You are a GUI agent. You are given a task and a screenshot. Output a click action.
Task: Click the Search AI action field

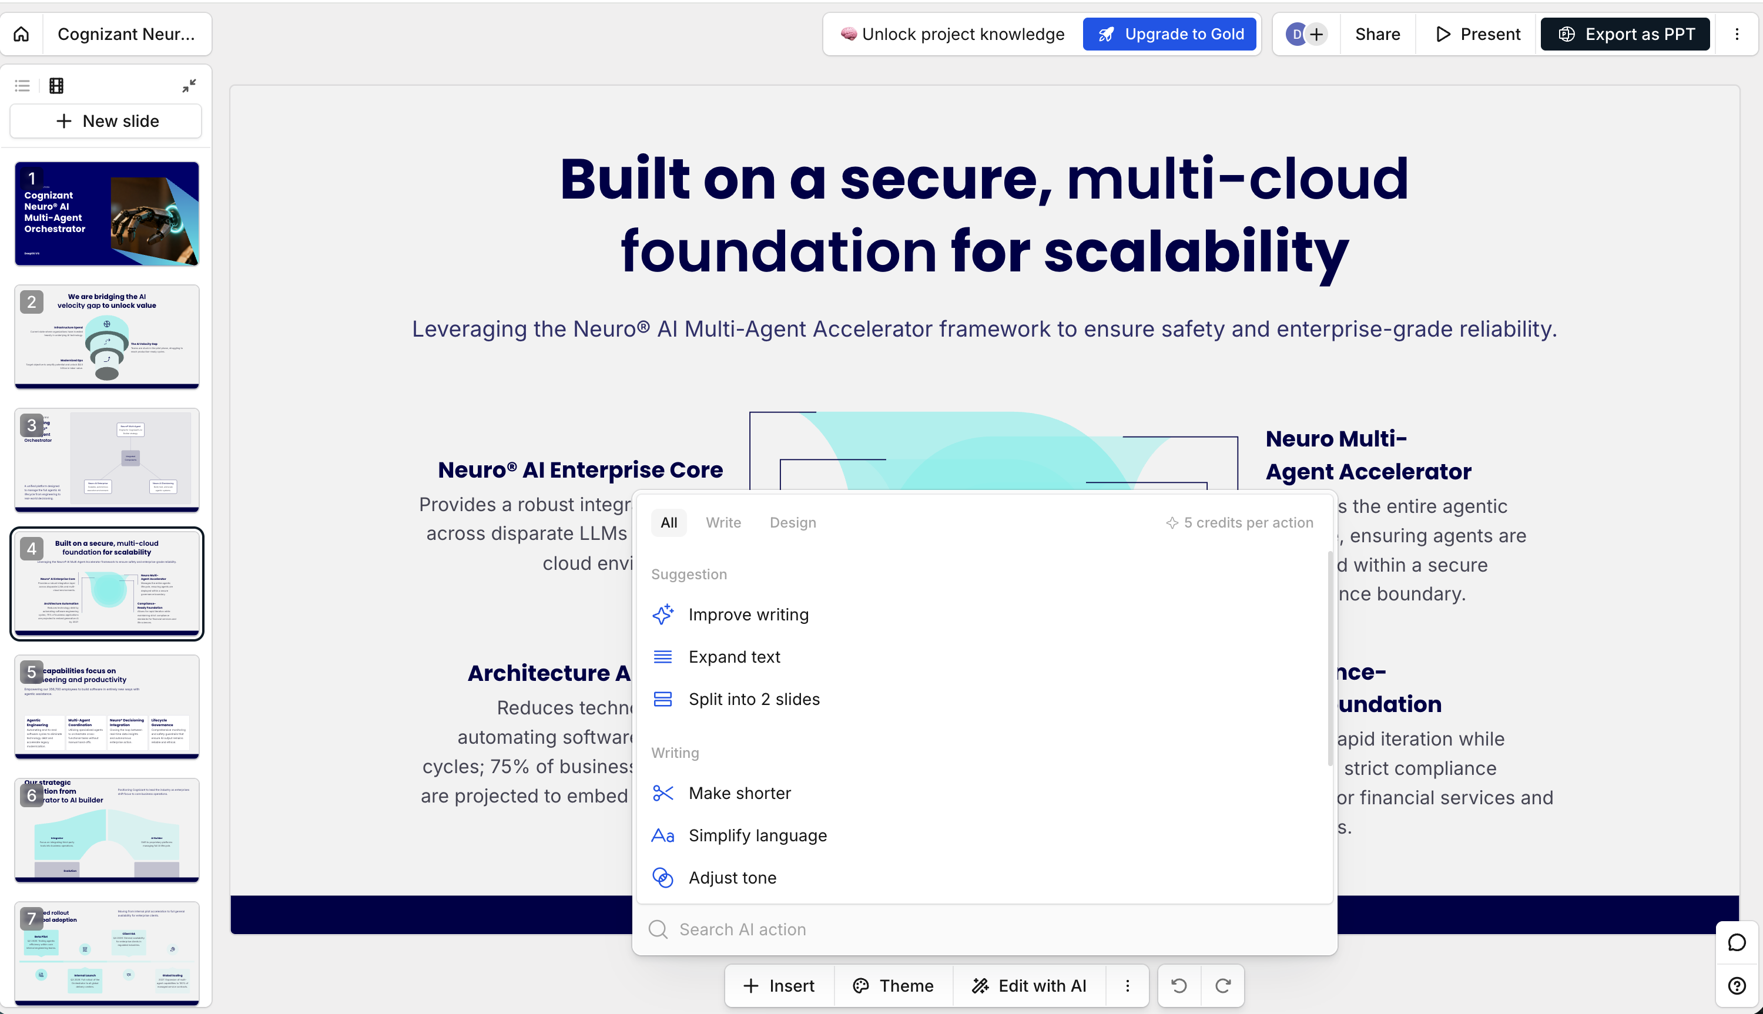984,930
